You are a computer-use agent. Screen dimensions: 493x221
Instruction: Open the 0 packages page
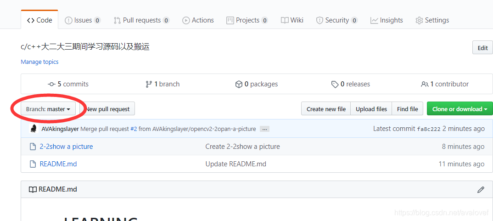click(x=257, y=84)
